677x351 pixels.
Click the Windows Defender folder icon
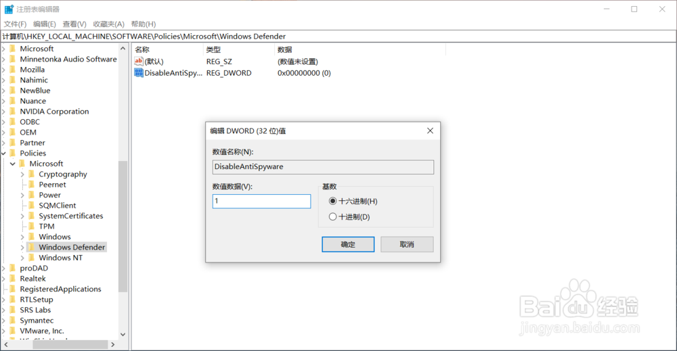(32, 247)
